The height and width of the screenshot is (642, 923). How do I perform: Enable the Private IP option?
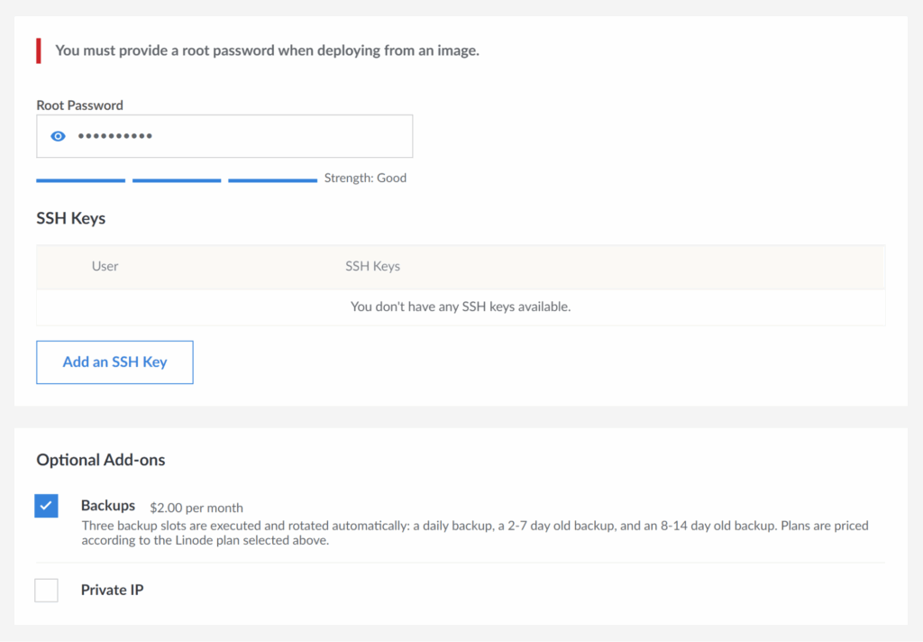(46, 590)
